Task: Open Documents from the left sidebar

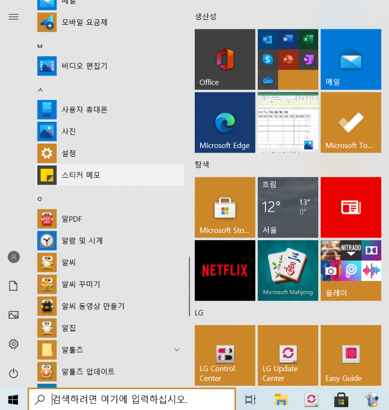Action: click(14, 286)
